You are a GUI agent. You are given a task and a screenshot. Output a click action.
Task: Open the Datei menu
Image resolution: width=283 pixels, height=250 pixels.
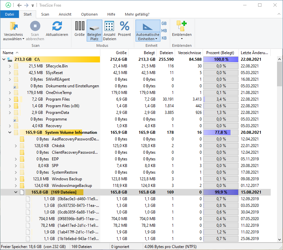point(10,14)
